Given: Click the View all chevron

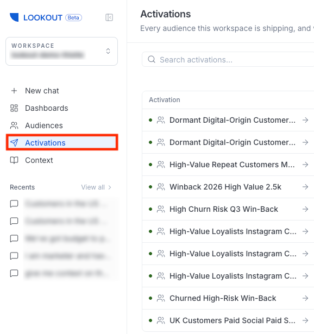Looking at the screenshot, I should point(110,187).
